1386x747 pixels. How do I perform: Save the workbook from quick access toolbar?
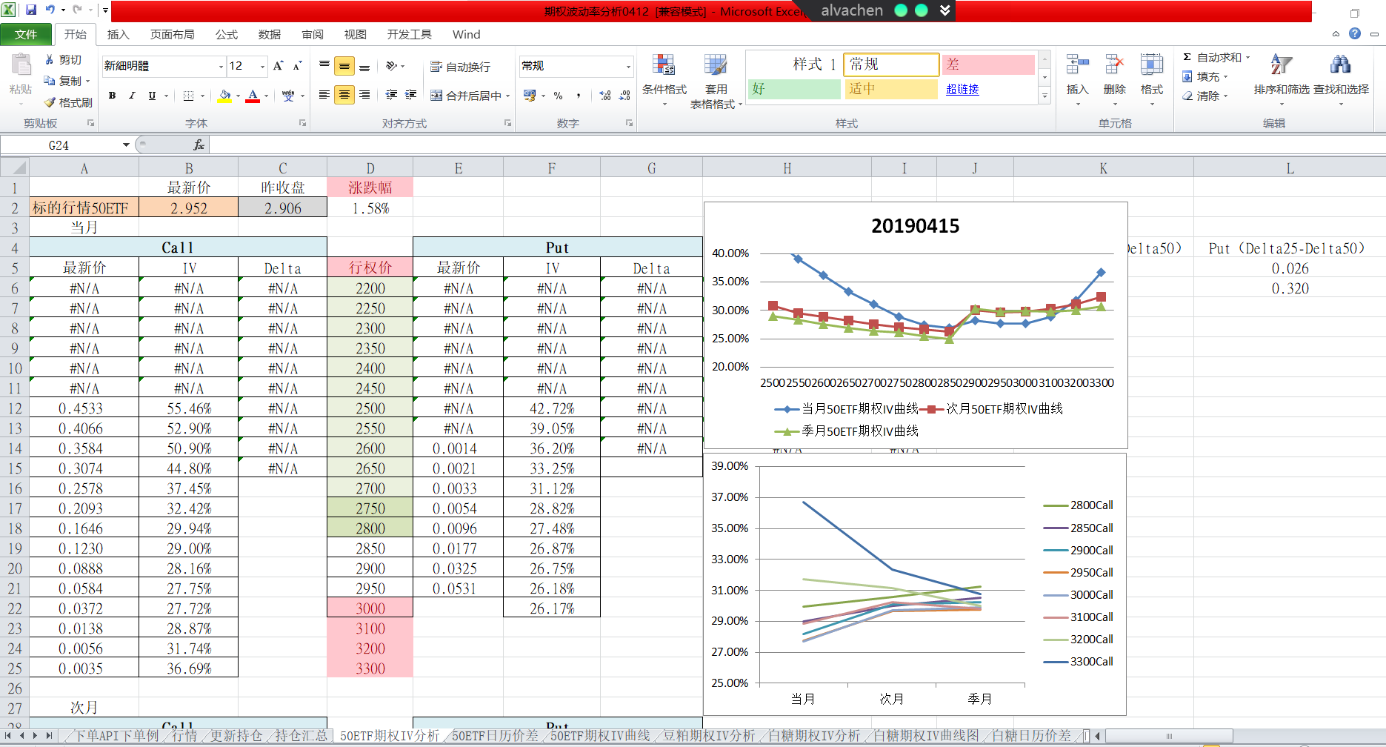(31, 10)
